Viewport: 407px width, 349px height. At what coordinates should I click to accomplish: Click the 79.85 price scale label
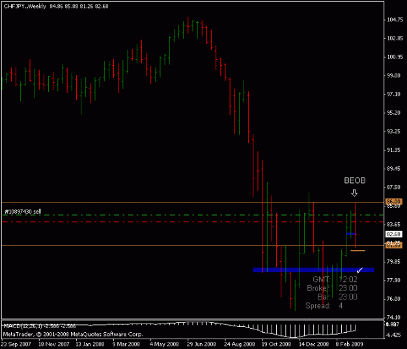393,262
